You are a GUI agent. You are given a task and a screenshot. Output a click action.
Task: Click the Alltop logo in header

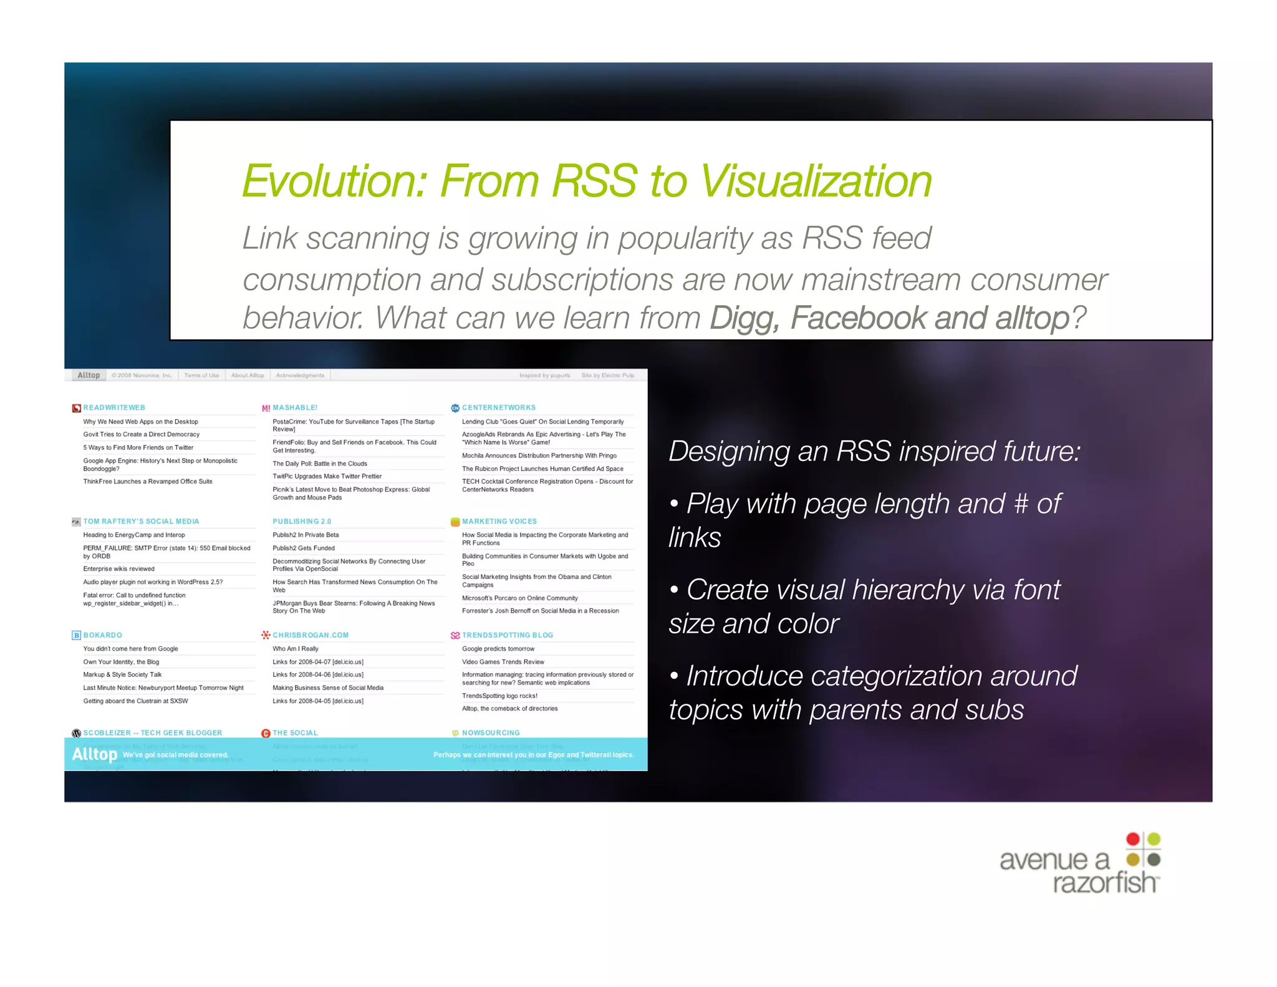tap(89, 375)
